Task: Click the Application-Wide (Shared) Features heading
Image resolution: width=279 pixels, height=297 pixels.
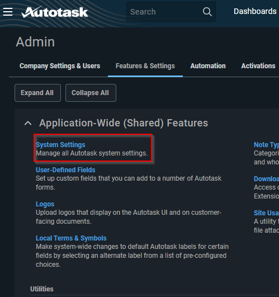Action: (124, 123)
